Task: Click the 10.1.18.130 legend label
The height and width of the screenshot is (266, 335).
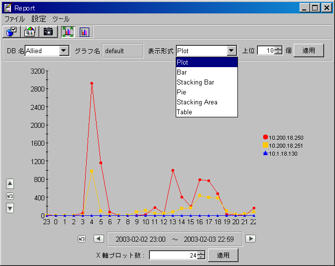Action: (x=283, y=154)
